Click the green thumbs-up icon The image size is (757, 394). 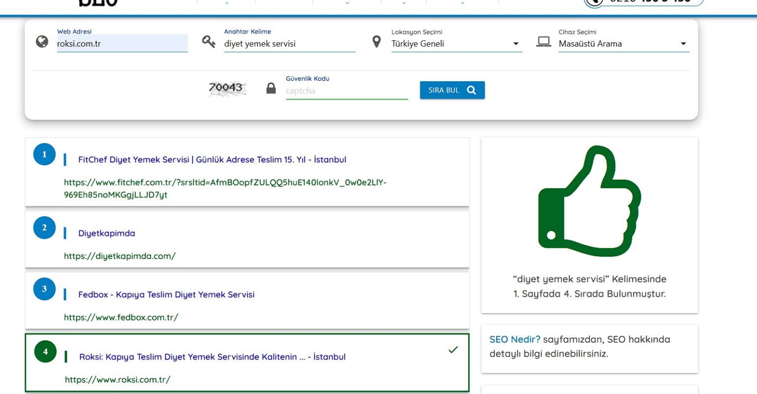tap(589, 201)
